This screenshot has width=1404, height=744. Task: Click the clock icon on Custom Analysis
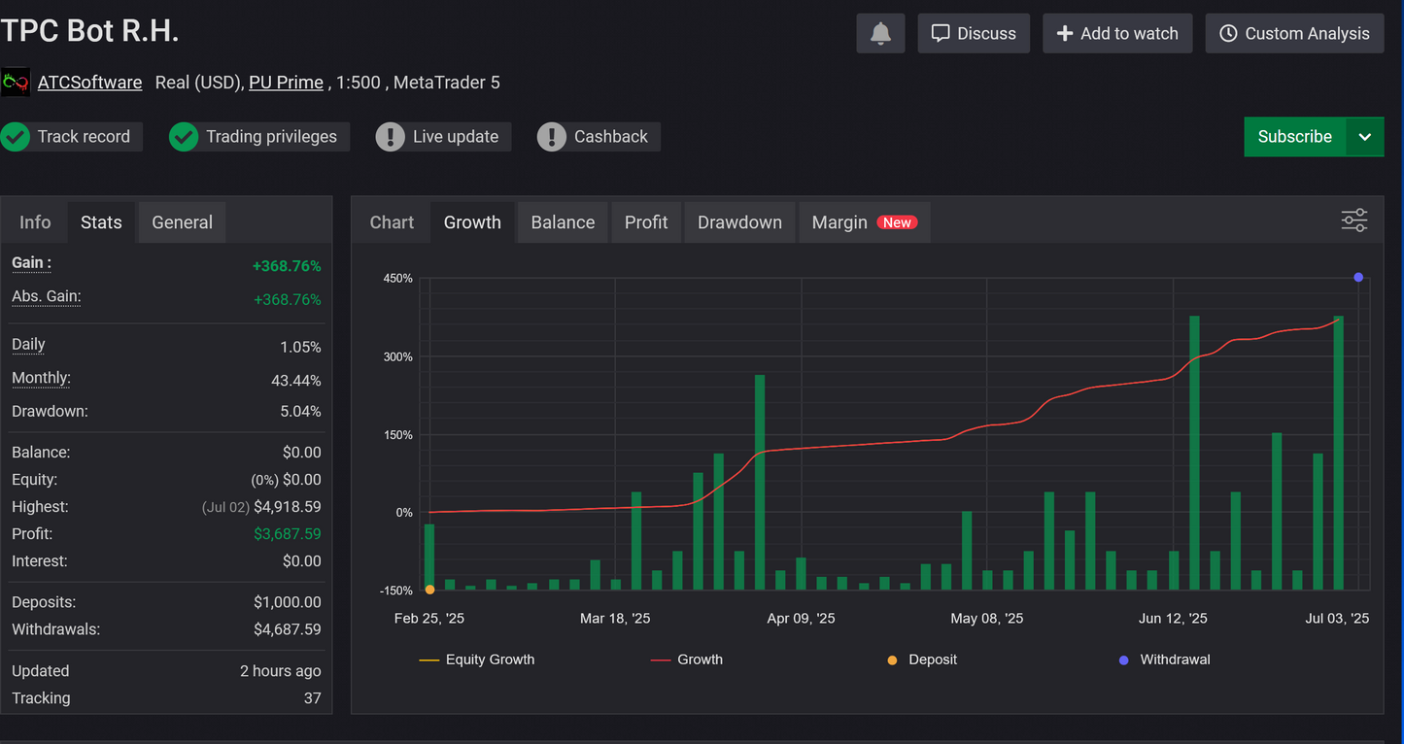pyautogui.click(x=1228, y=32)
